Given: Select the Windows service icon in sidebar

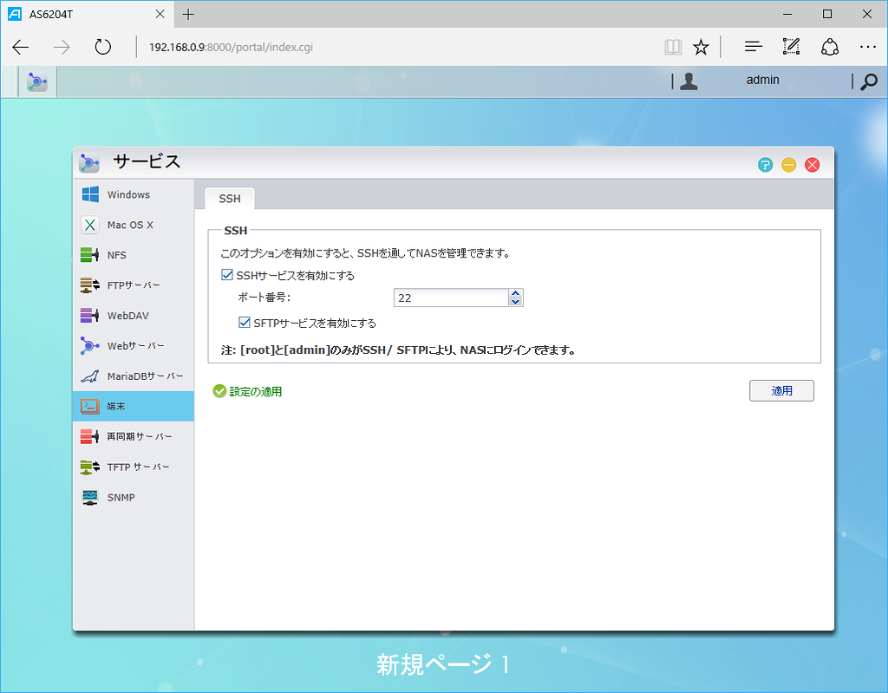Looking at the screenshot, I should (89, 194).
